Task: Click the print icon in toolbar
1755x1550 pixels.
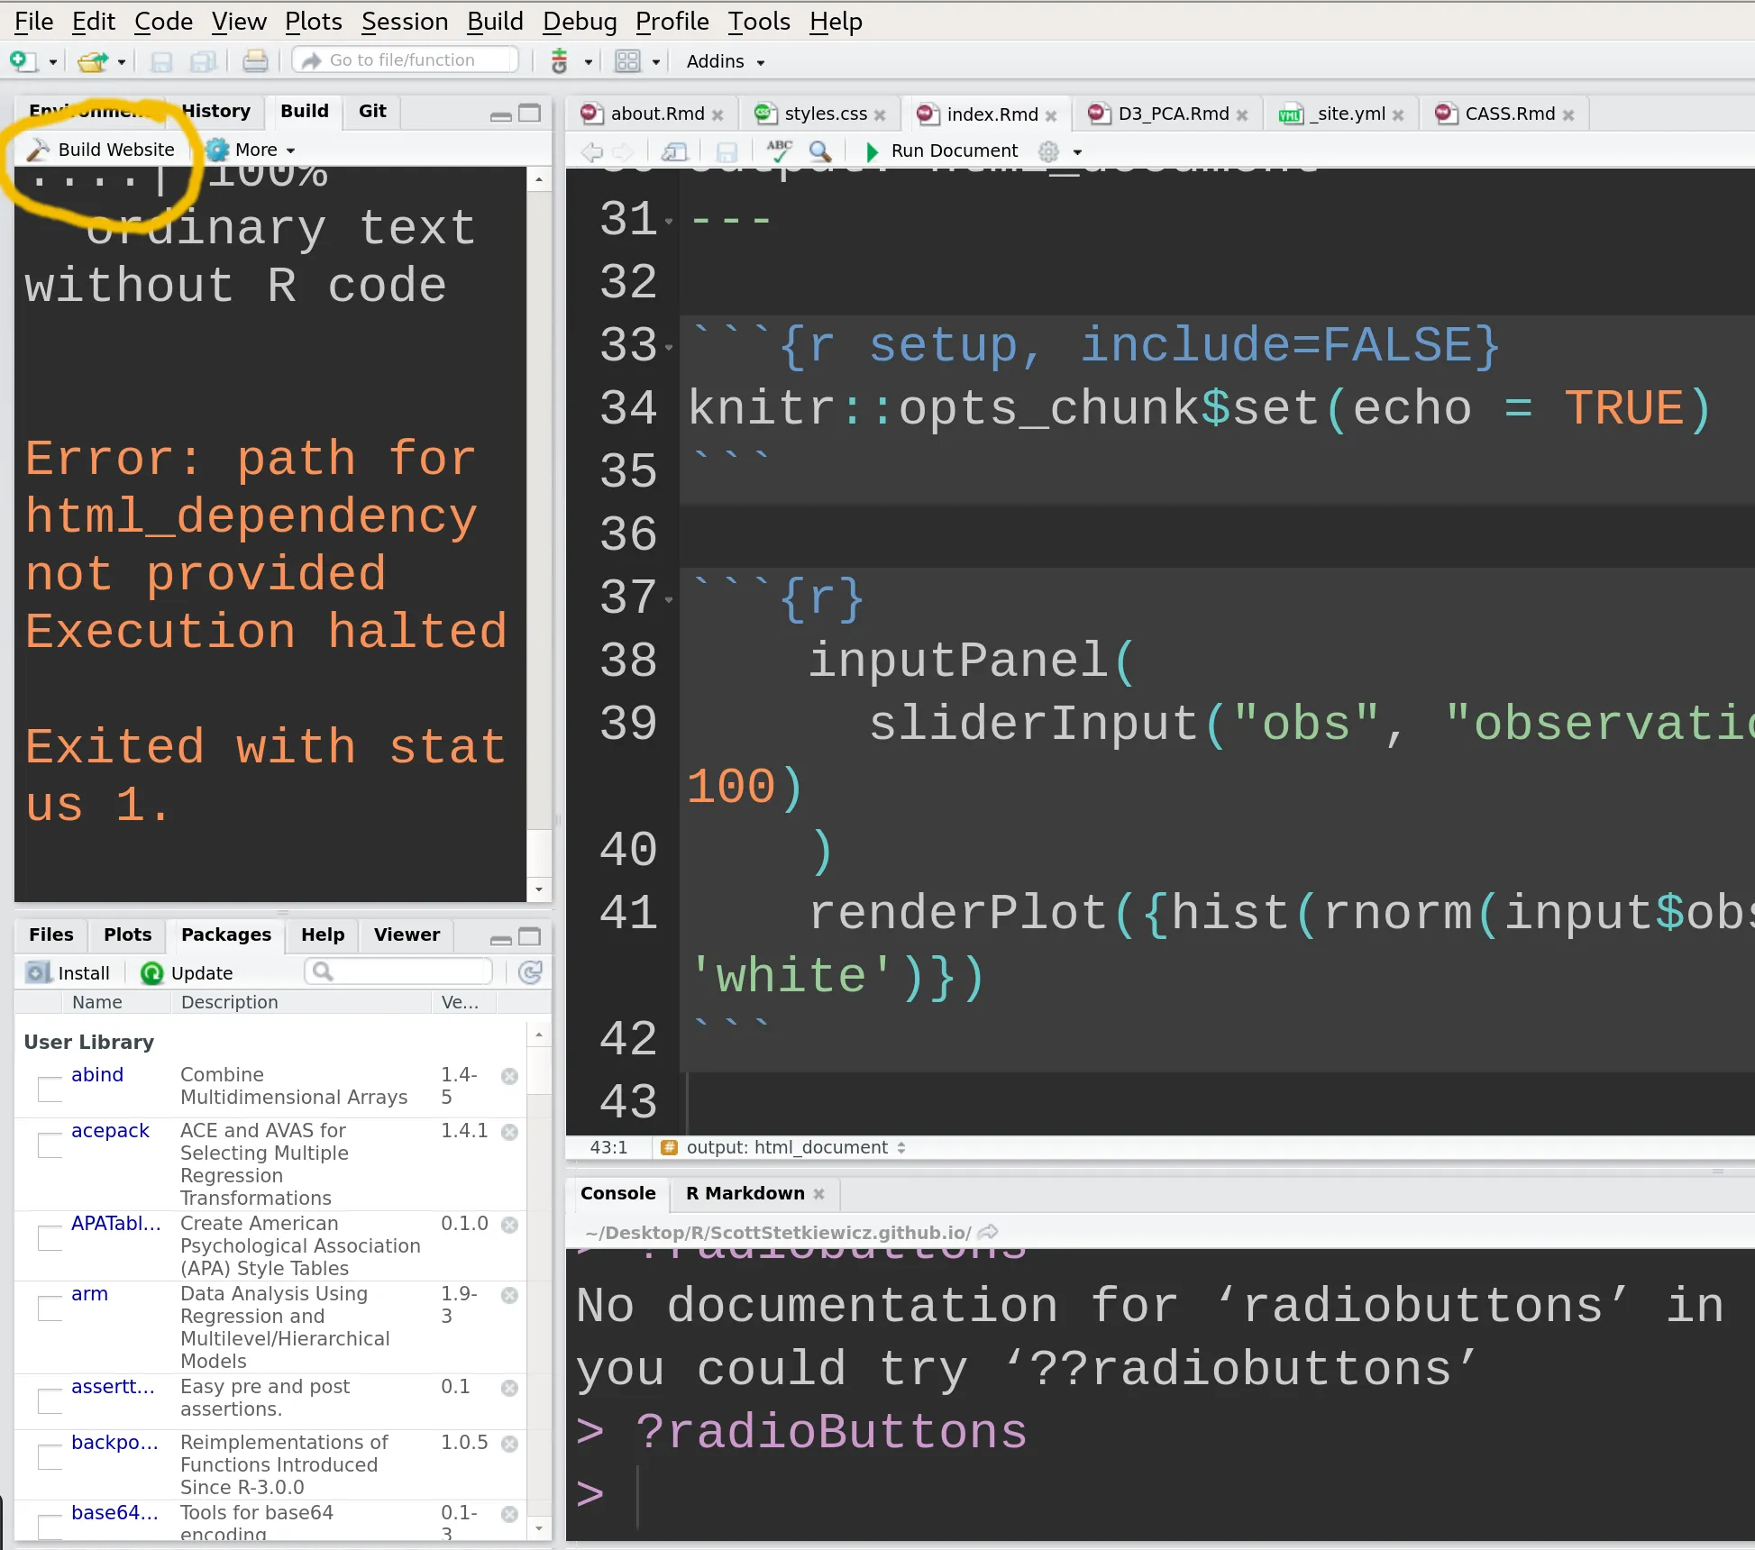Action: (x=255, y=61)
